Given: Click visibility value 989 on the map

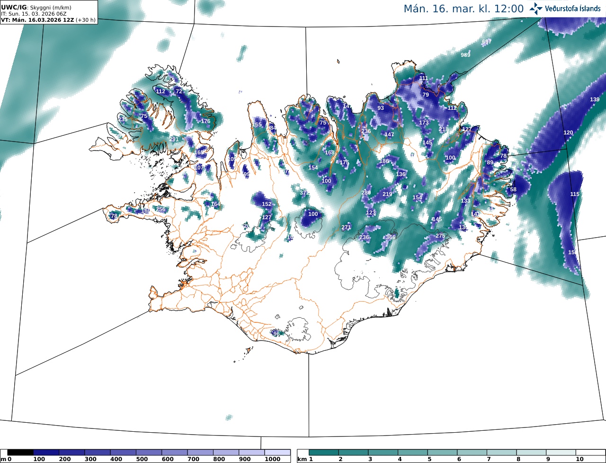Looking at the screenshot, I should [x=466, y=55].
